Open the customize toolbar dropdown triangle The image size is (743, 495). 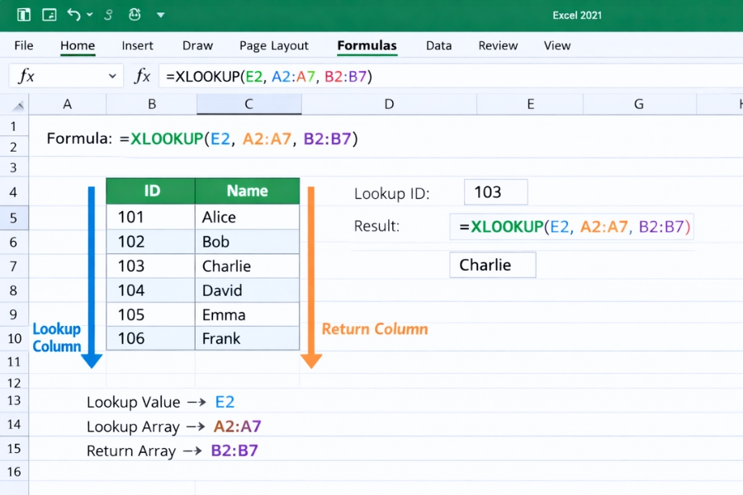tap(160, 14)
